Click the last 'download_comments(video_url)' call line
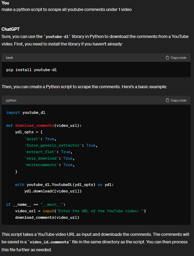The image size is (194, 256). (47, 217)
